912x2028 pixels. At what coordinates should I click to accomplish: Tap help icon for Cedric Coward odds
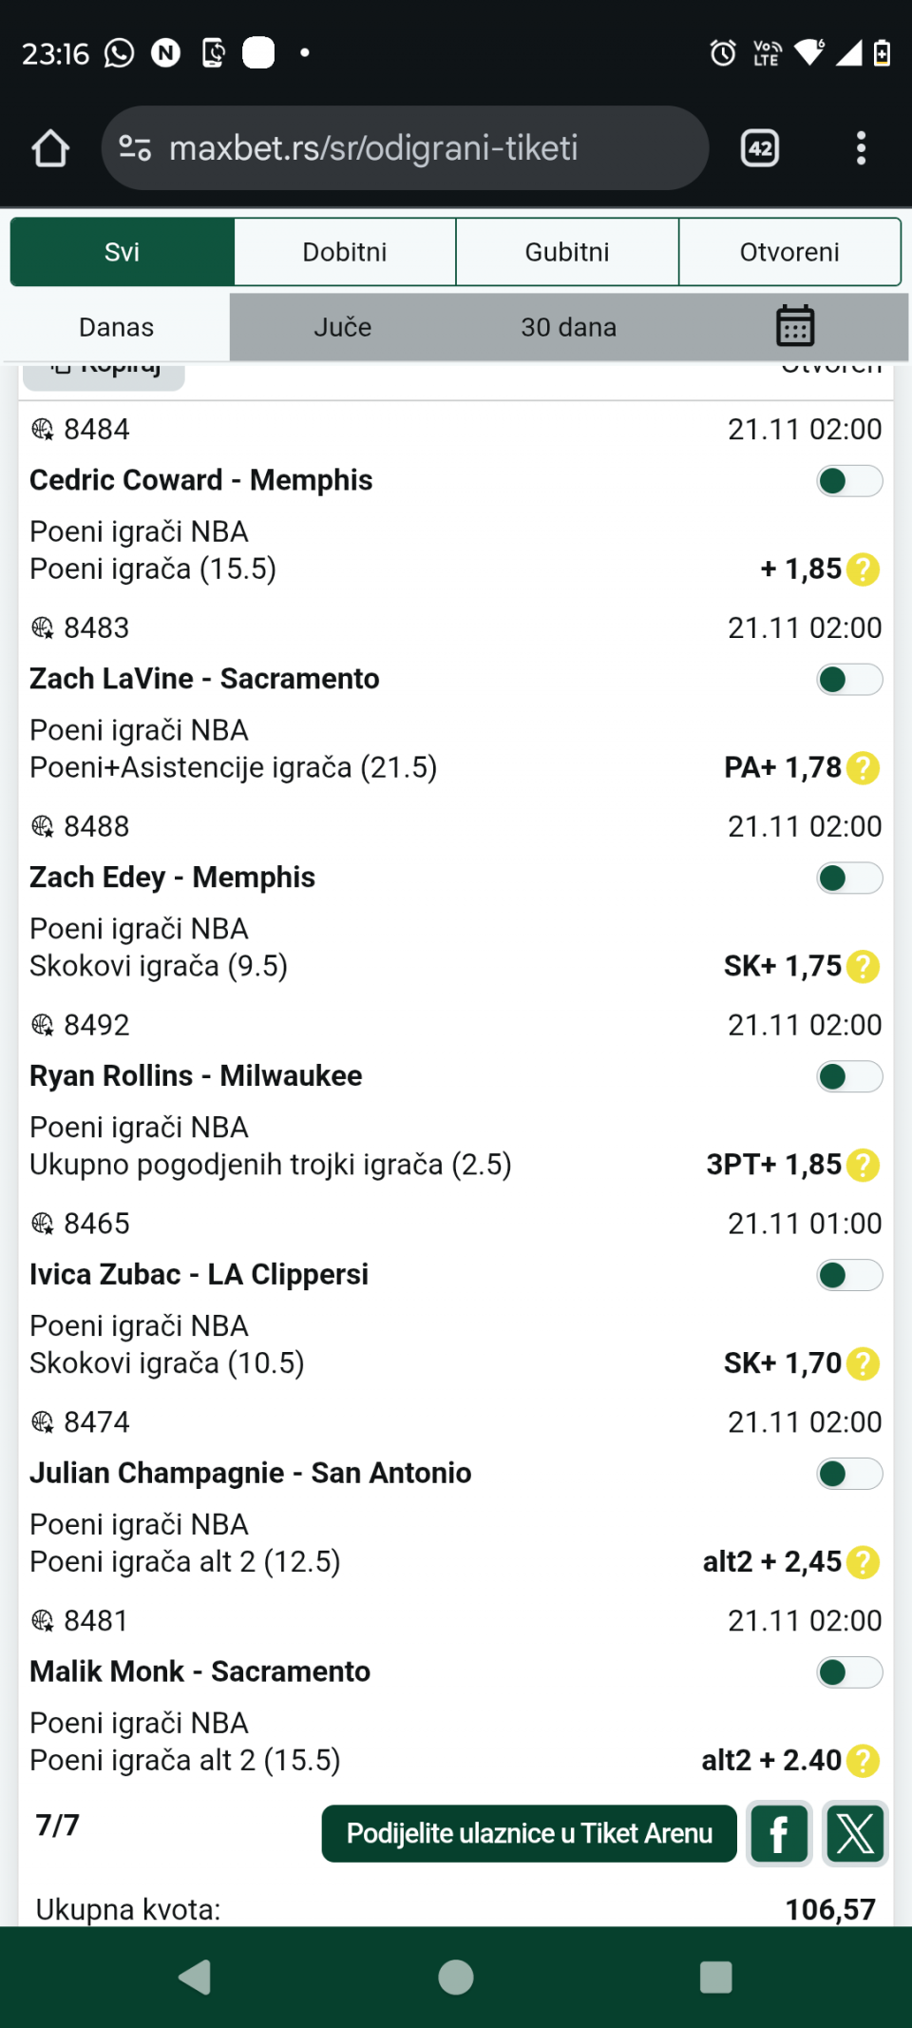[x=863, y=570]
